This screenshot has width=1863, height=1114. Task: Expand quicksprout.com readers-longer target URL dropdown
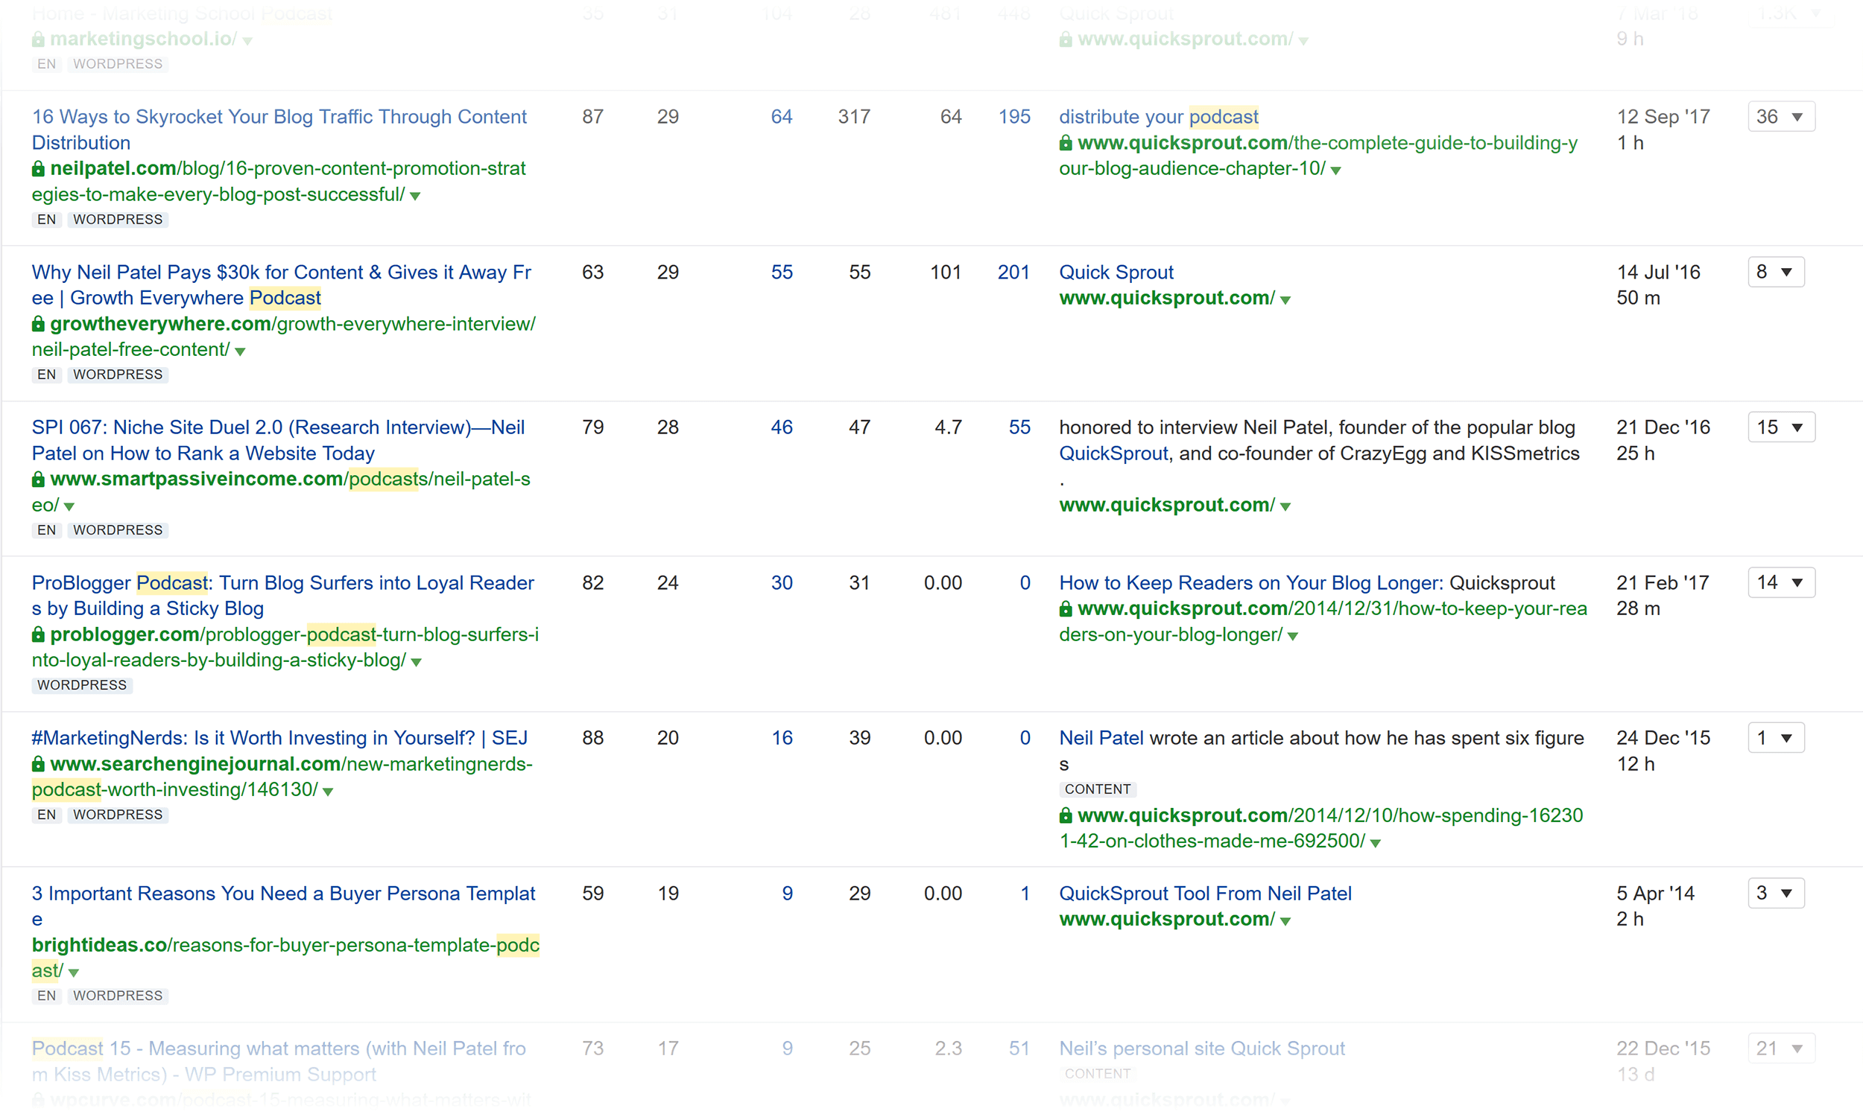pyautogui.click(x=1293, y=637)
